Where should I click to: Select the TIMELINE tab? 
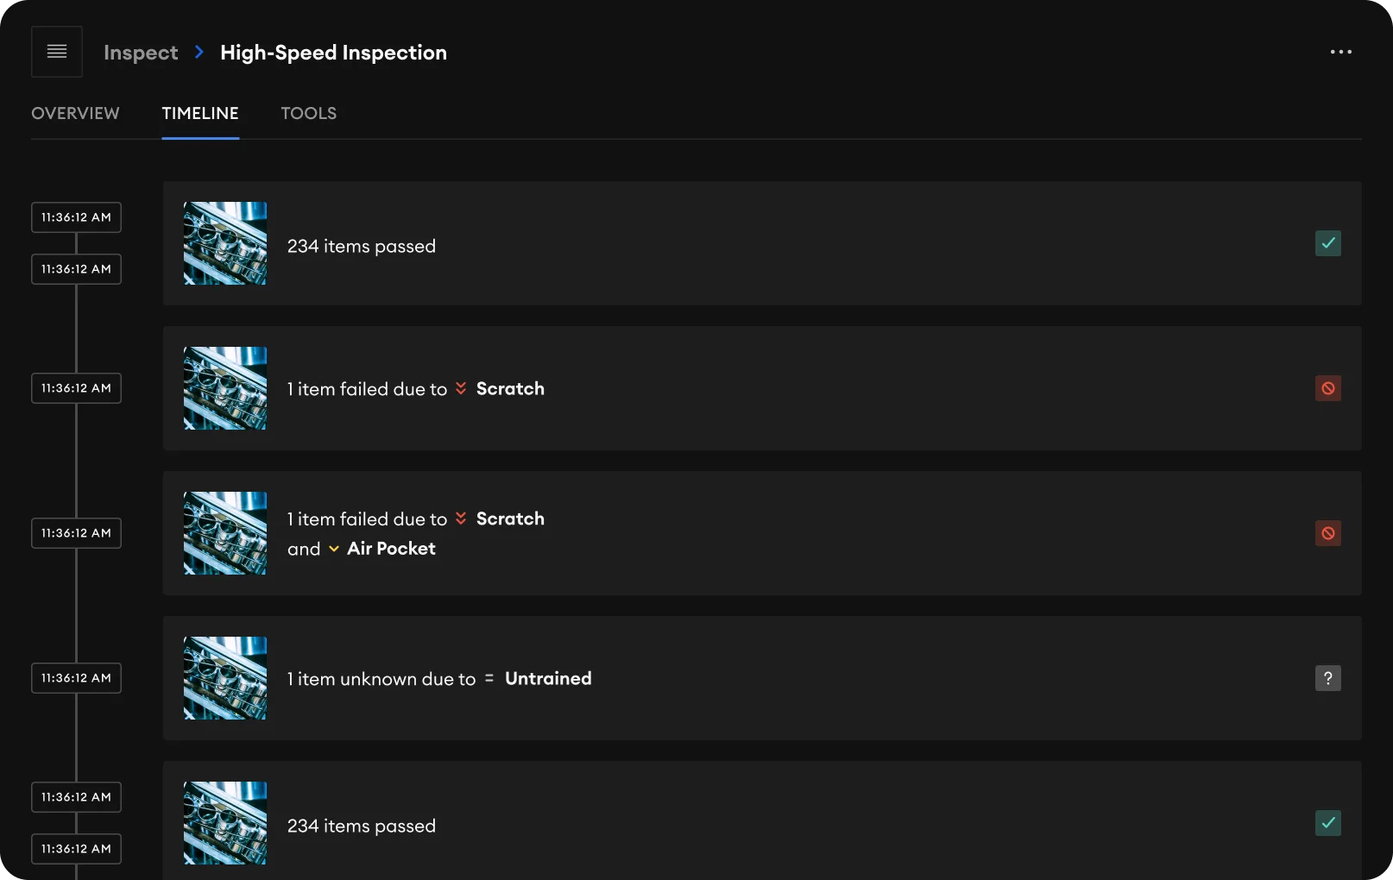(199, 113)
